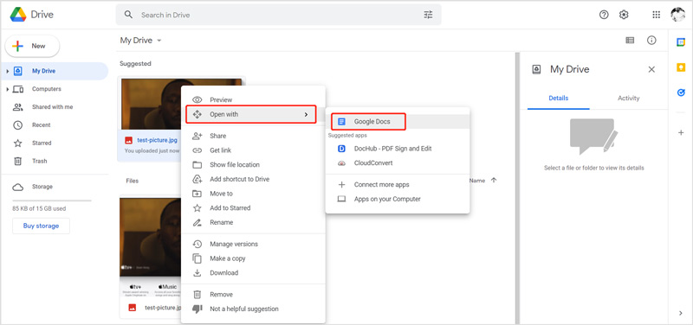This screenshot has height=325, width=693.
Task: Select Not a helpful suggestion
Action: (253, 309)
